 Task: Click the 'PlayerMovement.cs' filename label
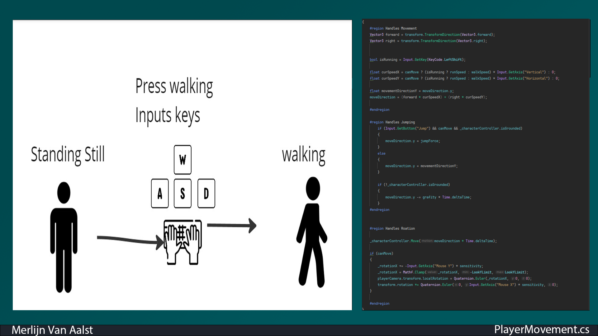tap(542, 329)
